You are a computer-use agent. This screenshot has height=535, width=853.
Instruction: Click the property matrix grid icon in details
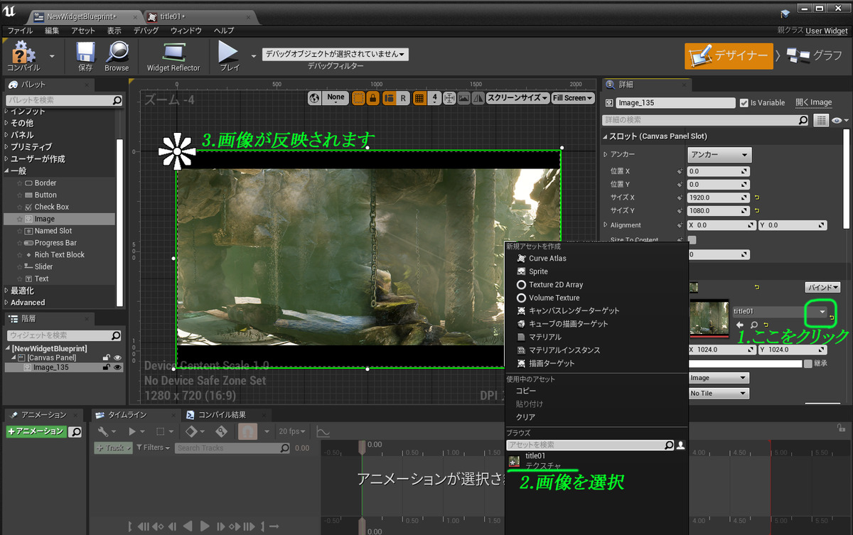click(821, 121)
